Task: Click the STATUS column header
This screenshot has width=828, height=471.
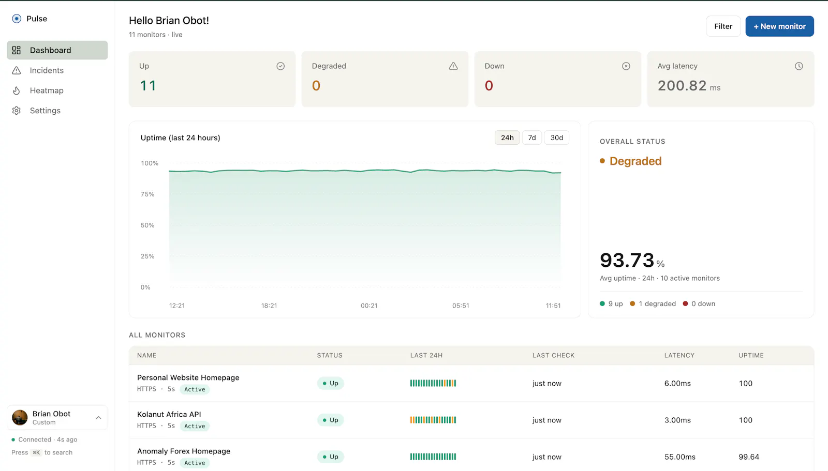Action: 330,355
